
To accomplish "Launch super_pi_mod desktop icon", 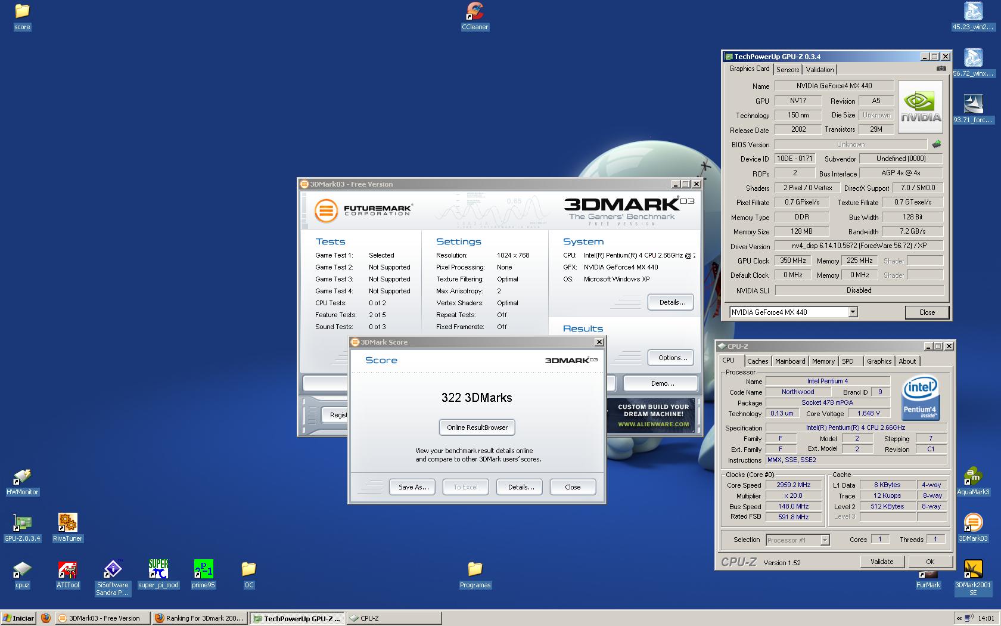I will pos(158,575).
